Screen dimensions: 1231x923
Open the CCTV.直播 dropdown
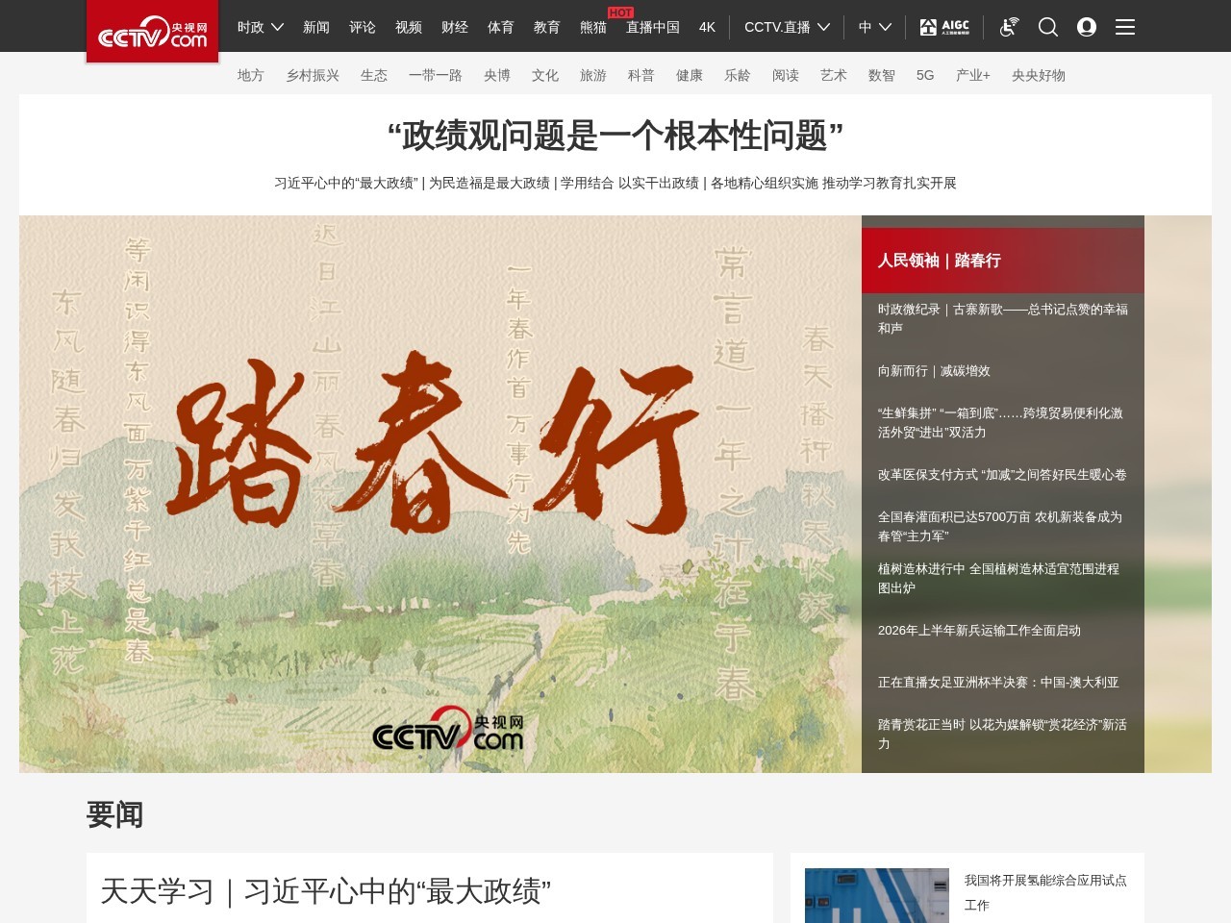point(786,27)
